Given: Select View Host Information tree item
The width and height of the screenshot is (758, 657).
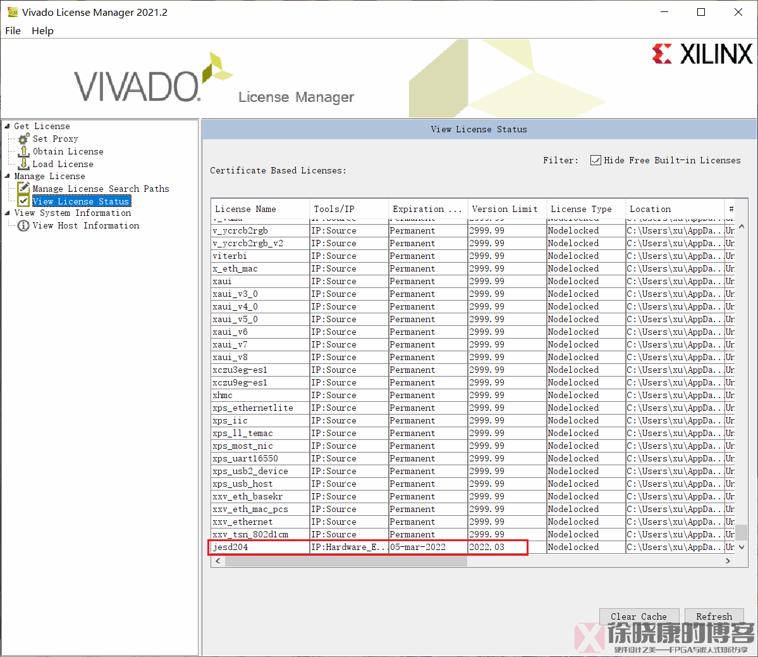Looking at the screenshot, I should tap(86, 225).
